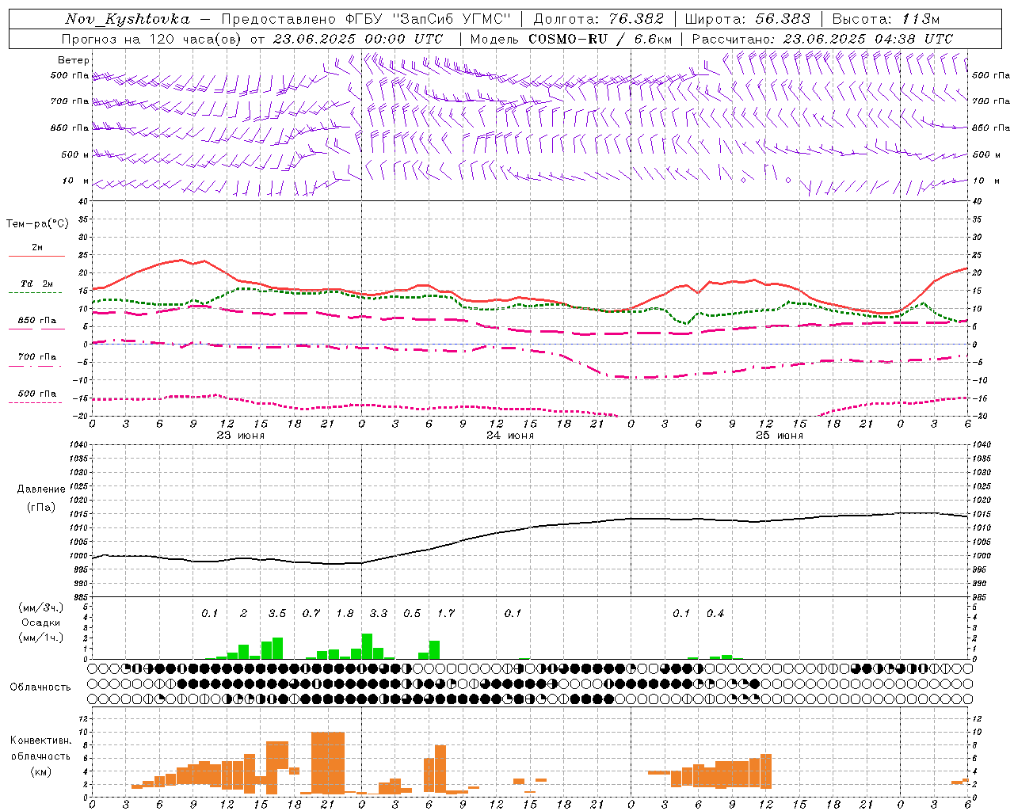Image resolution: width=1014 pixels, height=811 pixels.
Task: Click the forecast text Прогноз на 120 часа(ов)
Action: coord(152,39)
